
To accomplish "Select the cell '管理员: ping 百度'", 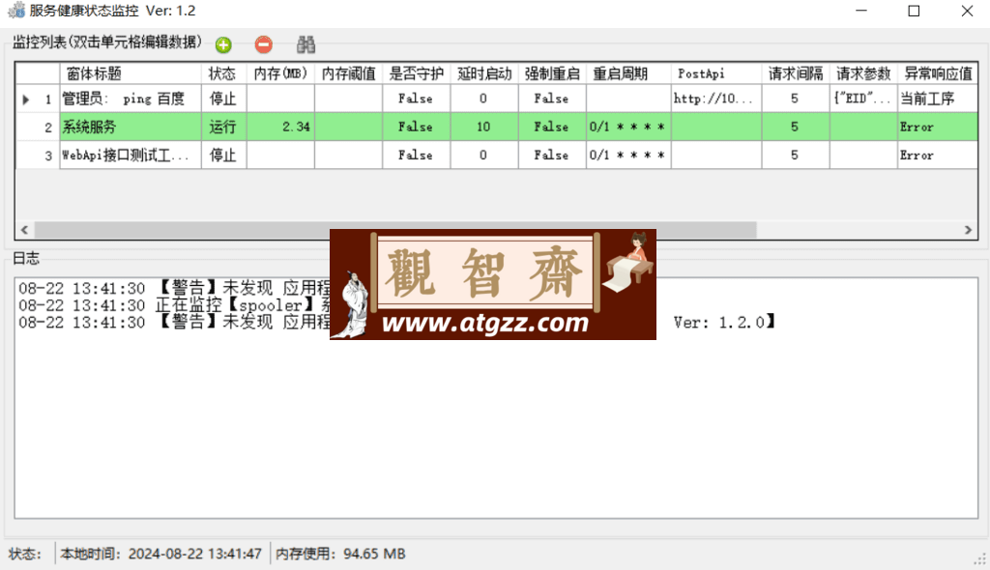I will 131,99.
